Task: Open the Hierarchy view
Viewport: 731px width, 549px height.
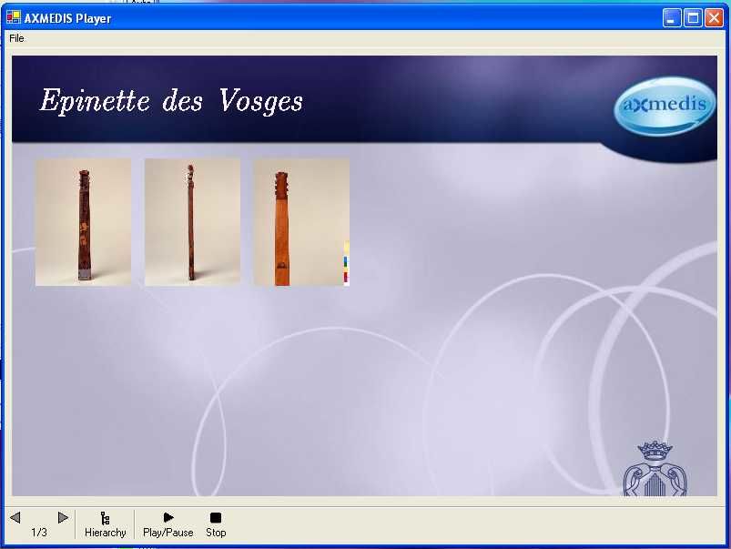Action: click(105, 524)
